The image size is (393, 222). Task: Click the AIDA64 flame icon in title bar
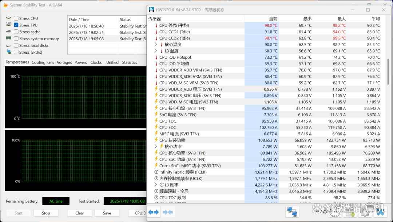5,5
